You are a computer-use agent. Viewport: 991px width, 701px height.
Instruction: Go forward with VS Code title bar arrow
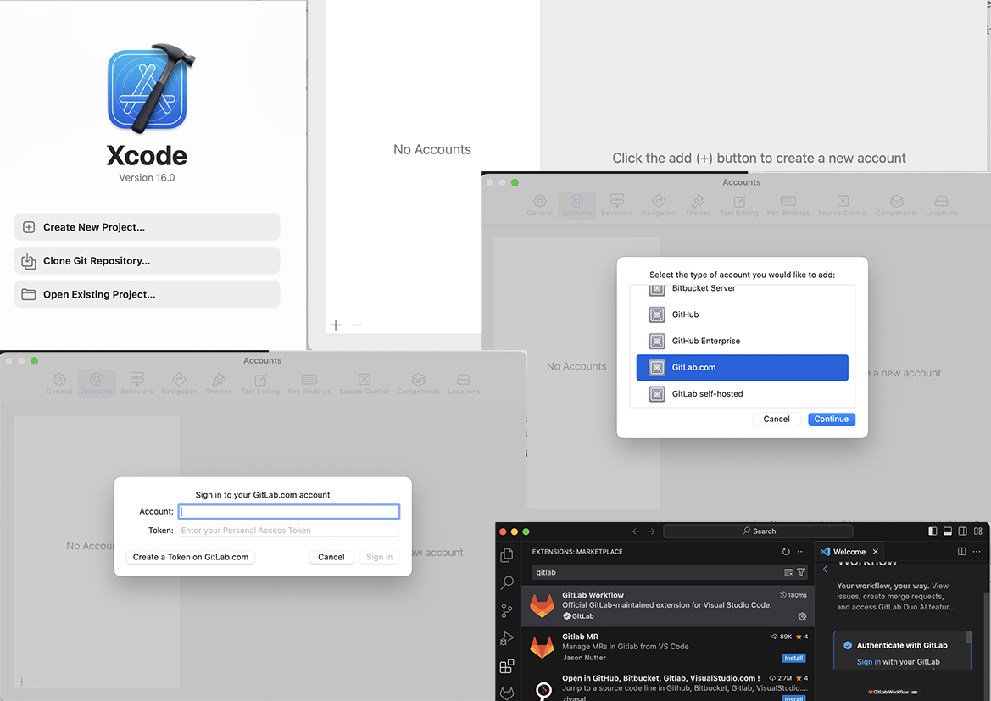coord(651,531)
